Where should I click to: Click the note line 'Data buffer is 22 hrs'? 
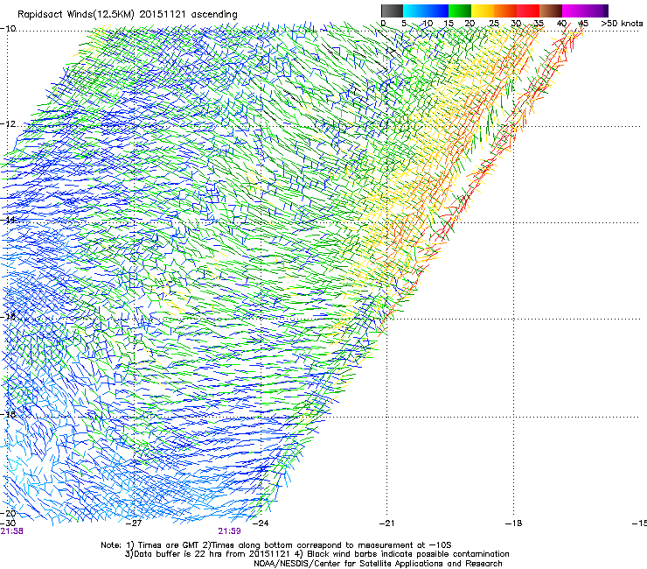click(x=317, y=554)
